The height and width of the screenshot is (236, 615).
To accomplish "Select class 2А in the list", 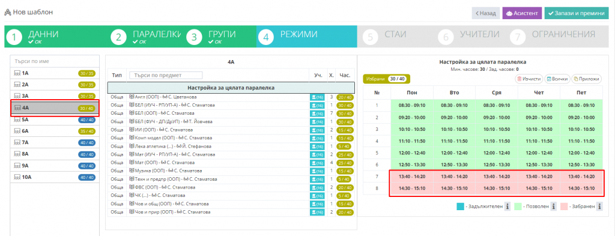I will click(x=55, y=85).
